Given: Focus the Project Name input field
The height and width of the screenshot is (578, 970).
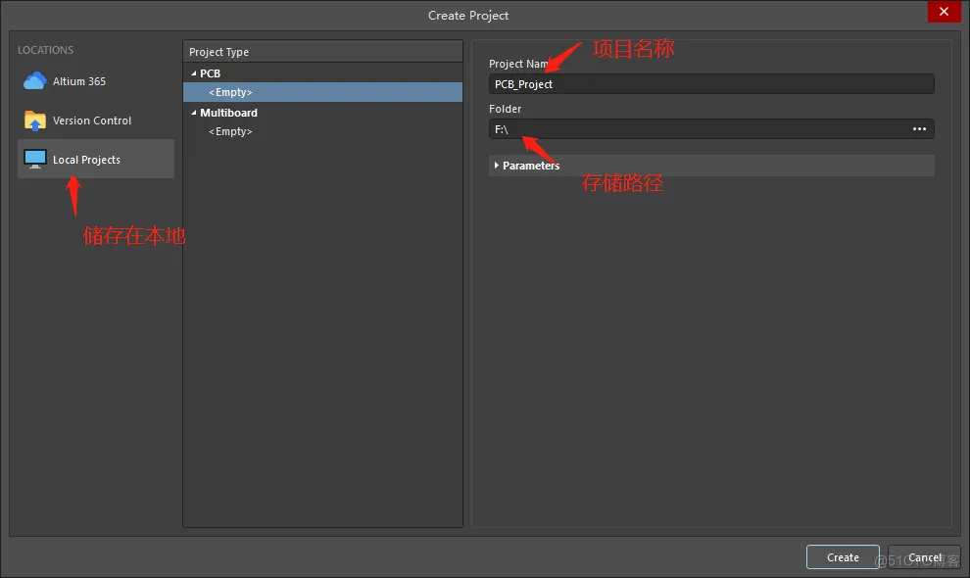Looking at the screenshot, I should coord(711,84).
